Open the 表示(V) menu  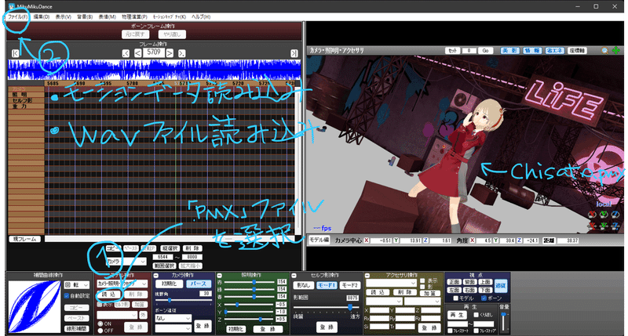coord(63,16)
